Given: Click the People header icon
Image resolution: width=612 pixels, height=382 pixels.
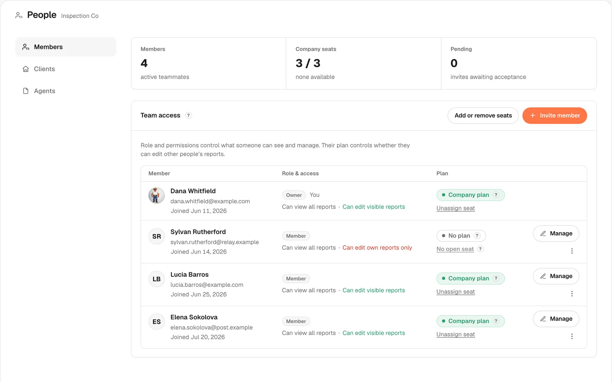Looking at the screenshot, I should pos(19,15).
